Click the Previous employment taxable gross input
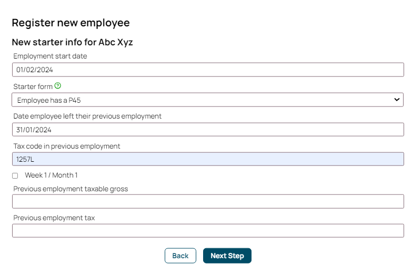The image size is (412, 274). click(x=208, y=202)
